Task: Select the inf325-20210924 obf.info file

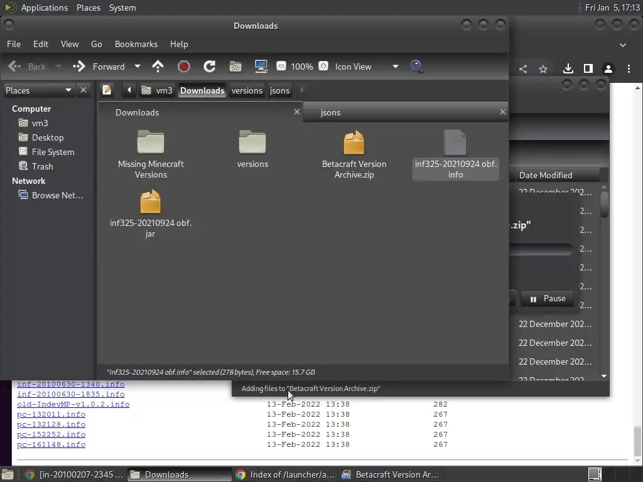Action: click(x=456, y=154)
